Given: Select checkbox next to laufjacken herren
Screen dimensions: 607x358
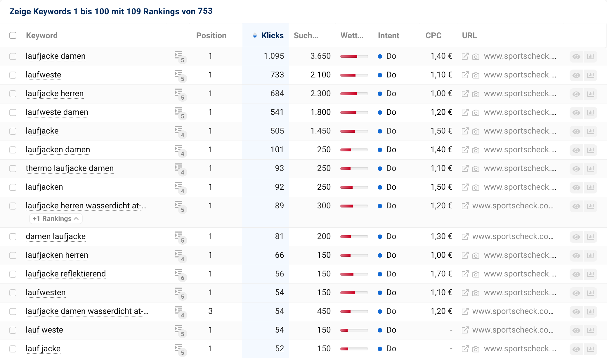Looking at the screenshot, I should (x=13, y=255).
